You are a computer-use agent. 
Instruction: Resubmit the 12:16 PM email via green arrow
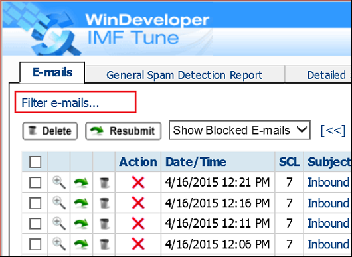pos(81,203)
